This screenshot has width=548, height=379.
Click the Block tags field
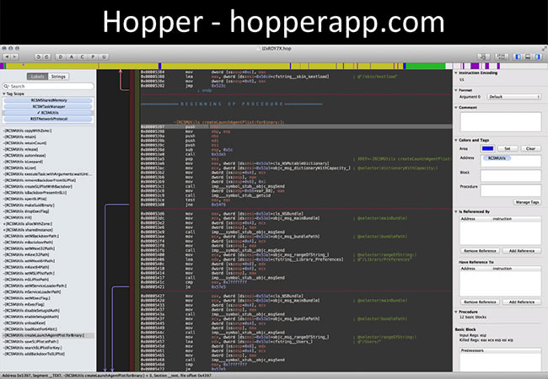point(511,176)
